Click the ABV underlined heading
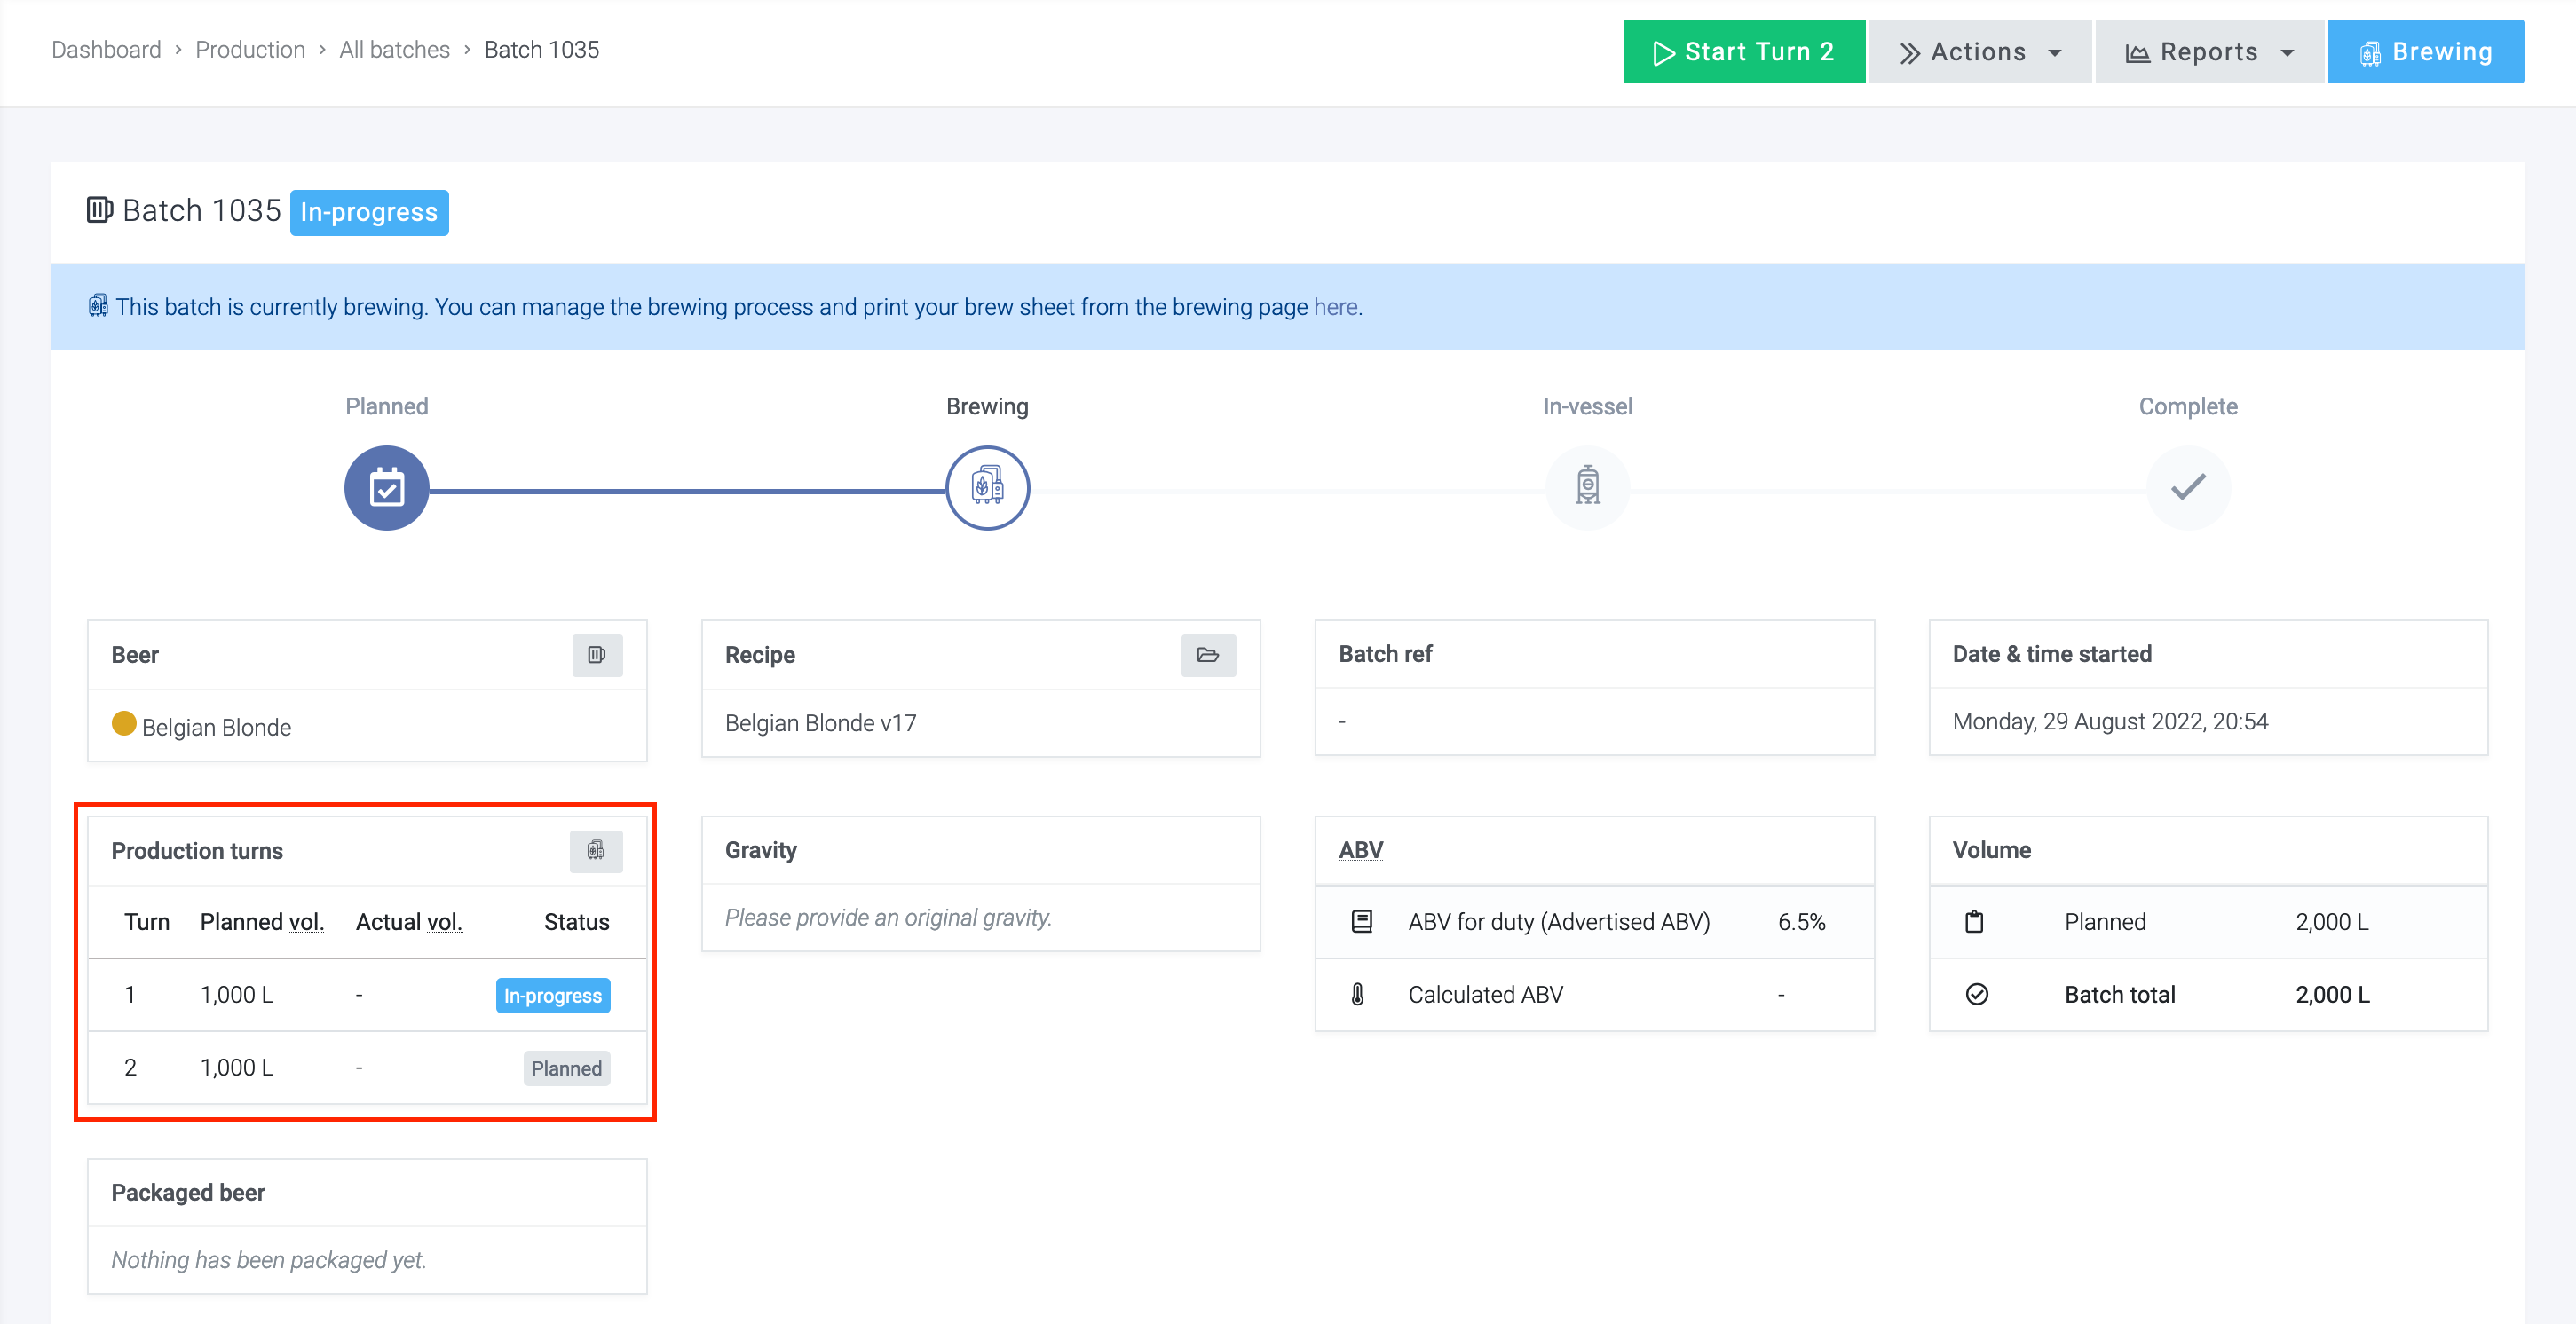 pos(1360,850)
